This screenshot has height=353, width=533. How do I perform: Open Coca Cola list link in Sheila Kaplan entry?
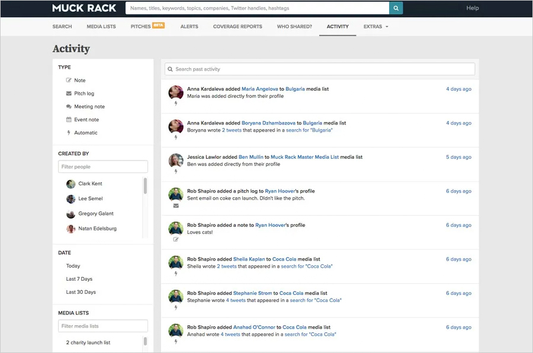pos(284,259)
